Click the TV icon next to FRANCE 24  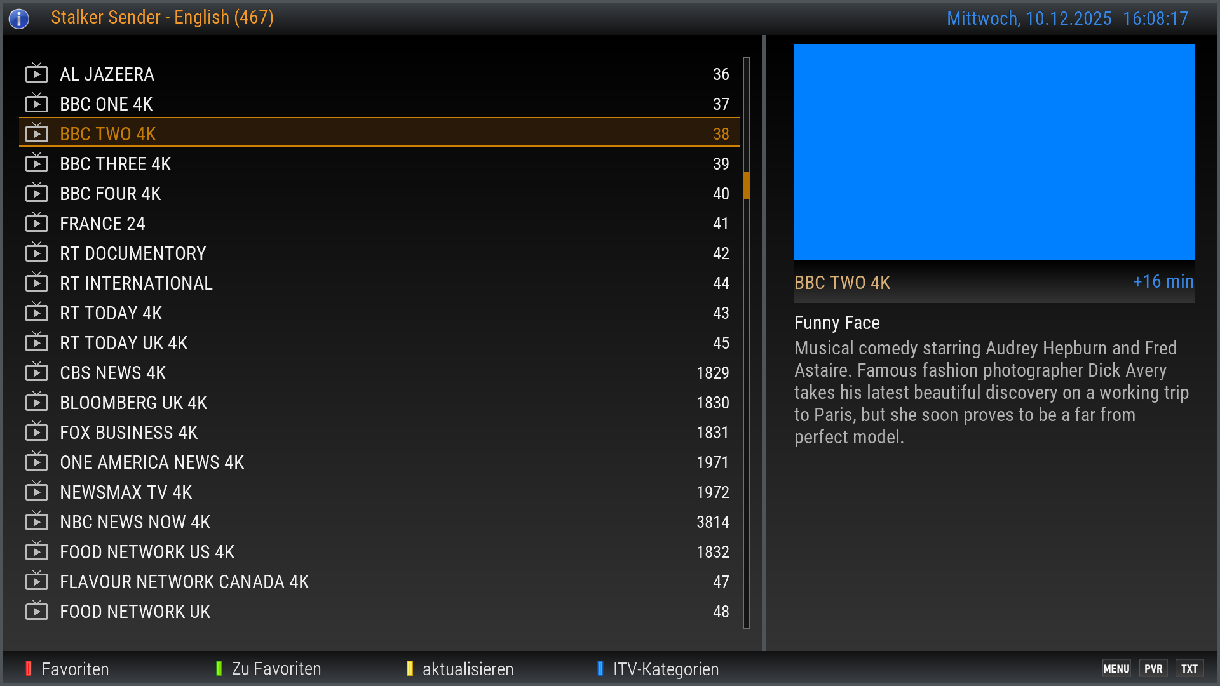pyautogui.click(x=37, y=223)
